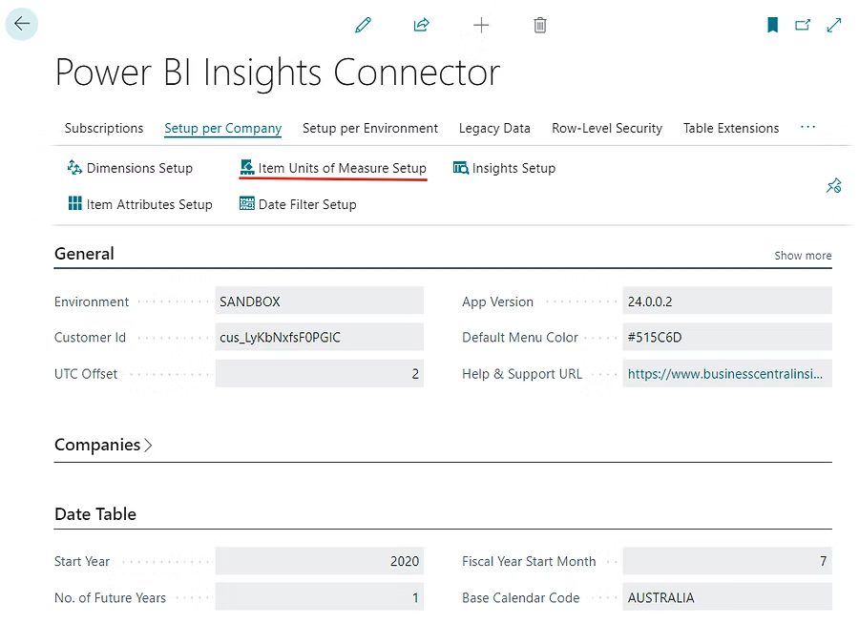Pin the action bar with pin icon

833,186
